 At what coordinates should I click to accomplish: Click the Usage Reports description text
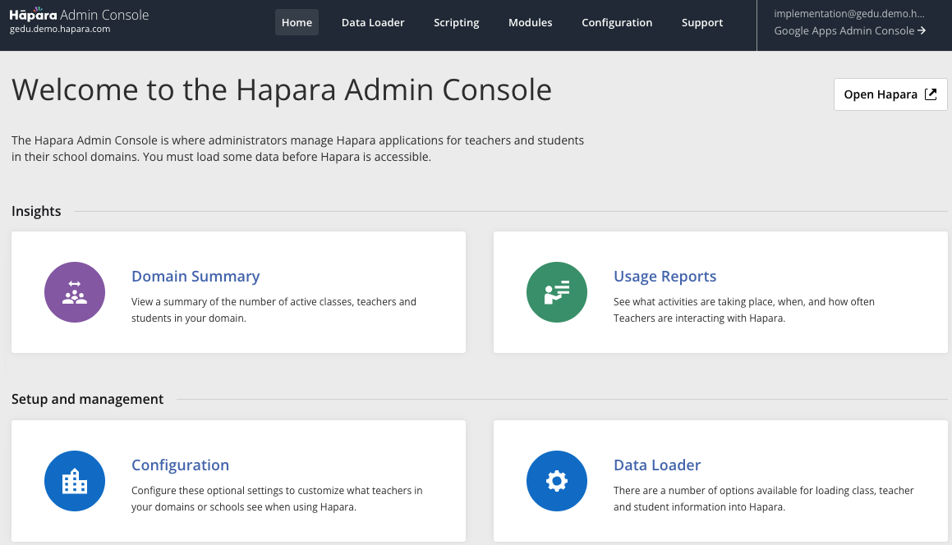click(x=743, y=309)
